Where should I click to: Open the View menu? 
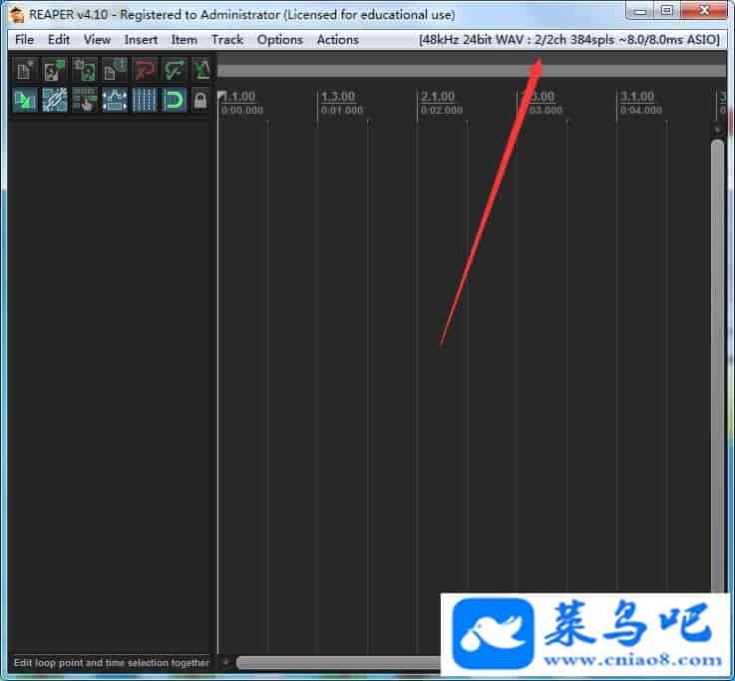point(97,40)
